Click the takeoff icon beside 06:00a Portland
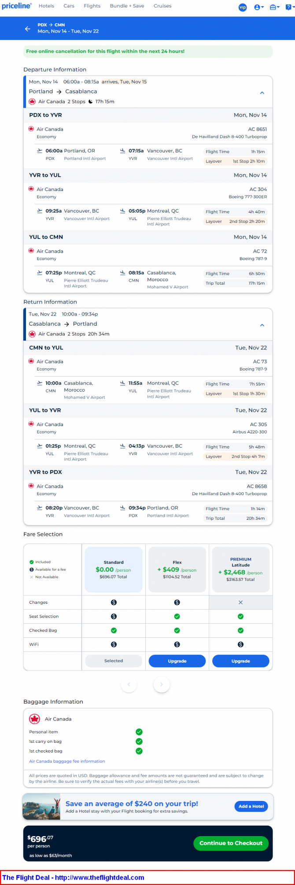The image size is (295, 885). tap(40, 151)
